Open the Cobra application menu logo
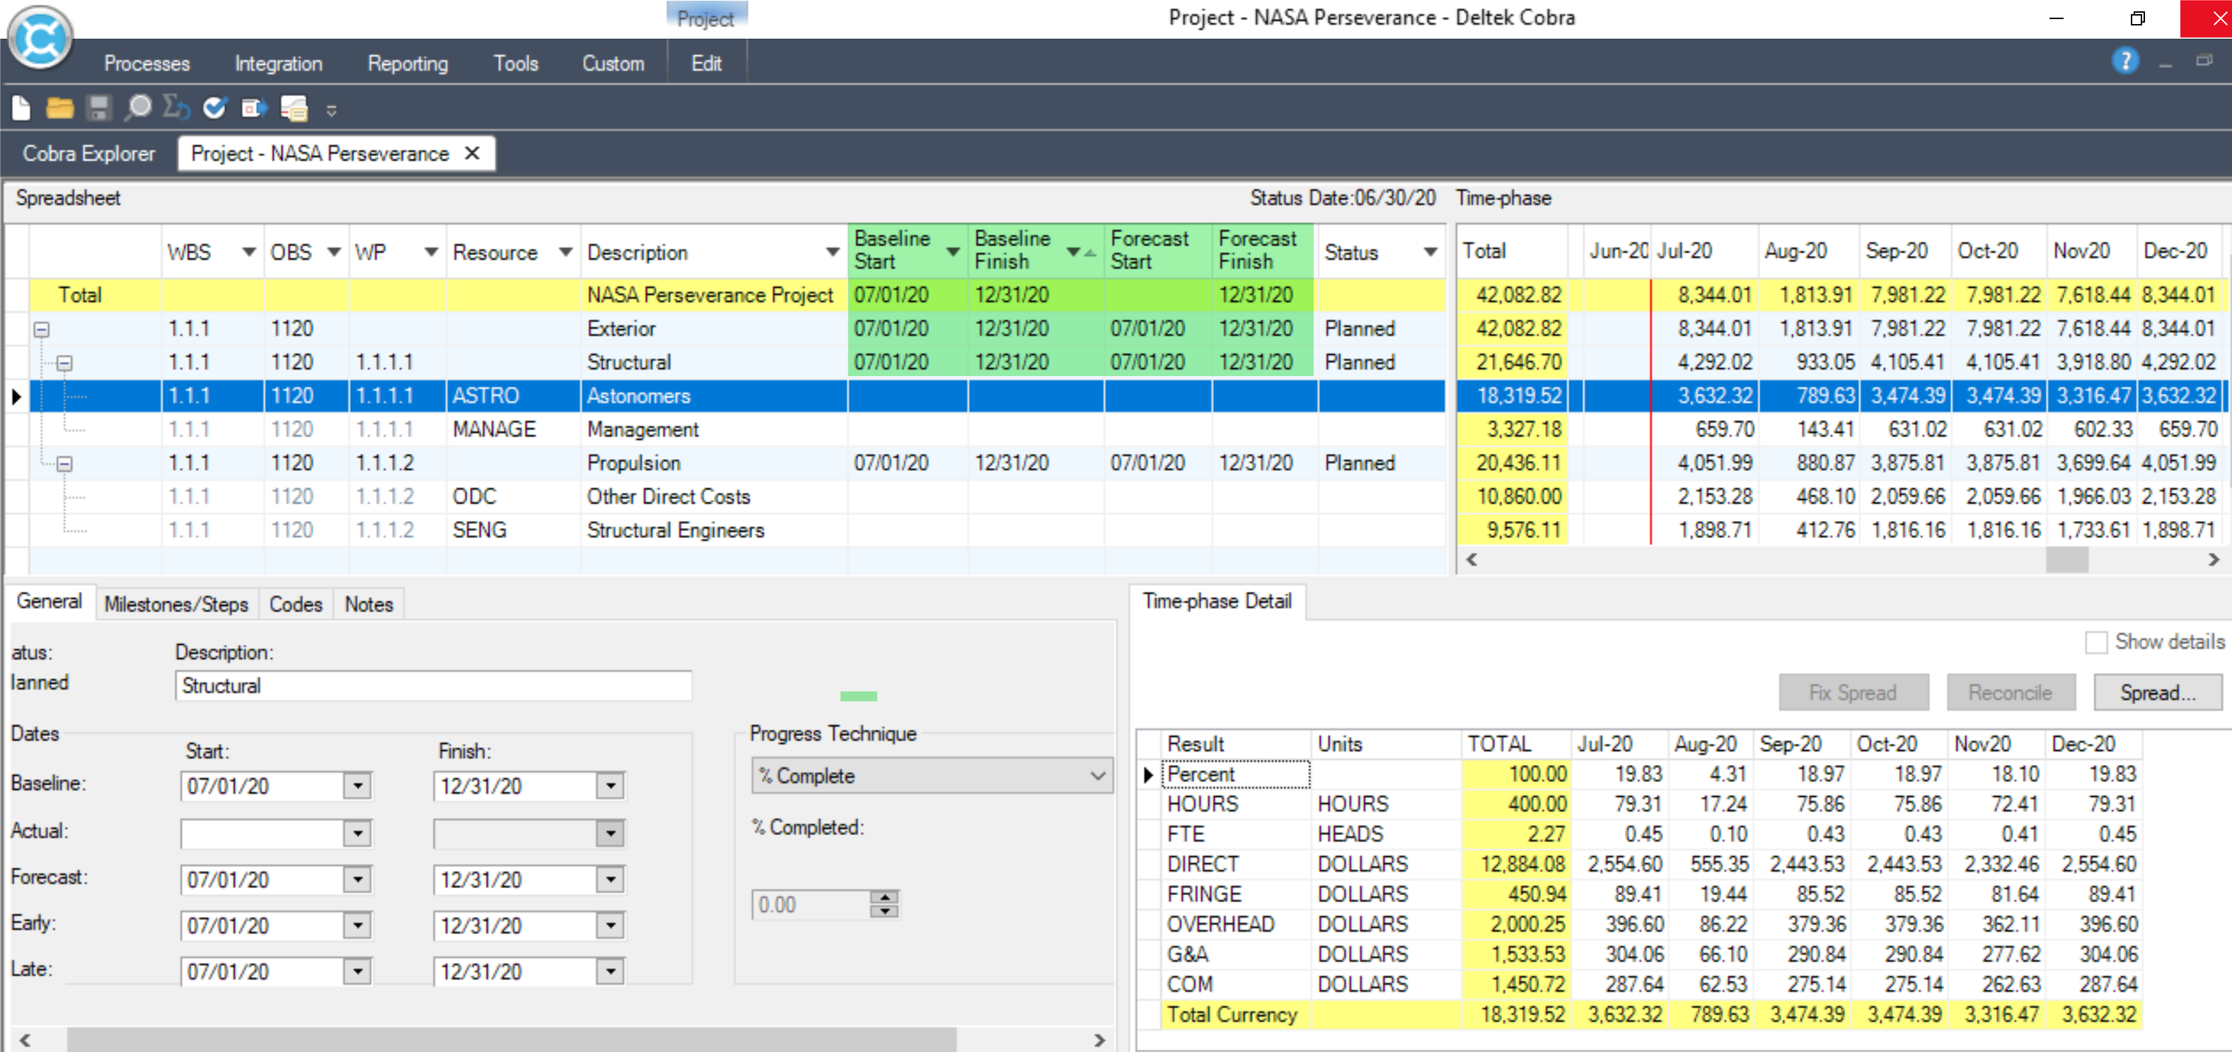The height and width of the screenshot is (1052, 2232). click(40, 37)
